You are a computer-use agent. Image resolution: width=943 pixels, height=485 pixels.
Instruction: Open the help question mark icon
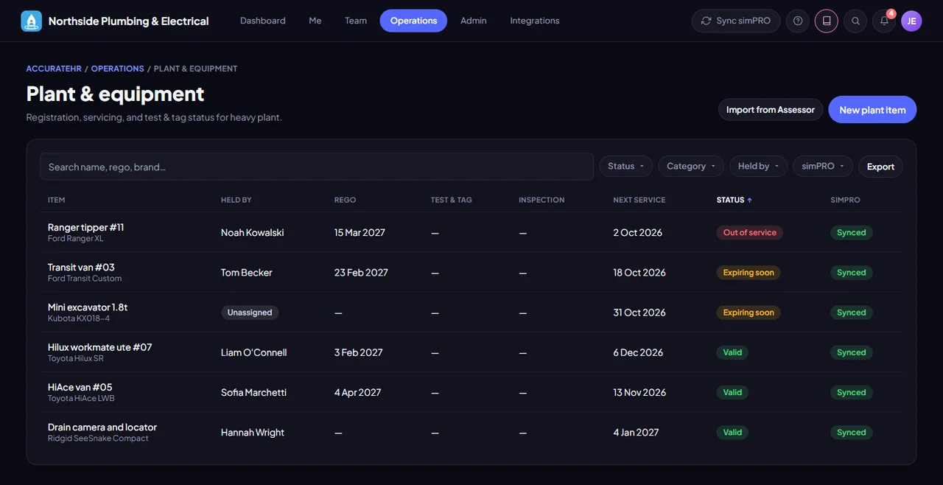click(x=798, y=21)
